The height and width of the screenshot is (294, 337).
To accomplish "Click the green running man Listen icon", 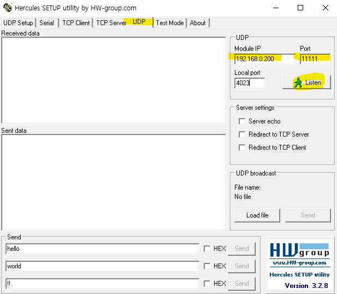I will click(x=298, y=83).
